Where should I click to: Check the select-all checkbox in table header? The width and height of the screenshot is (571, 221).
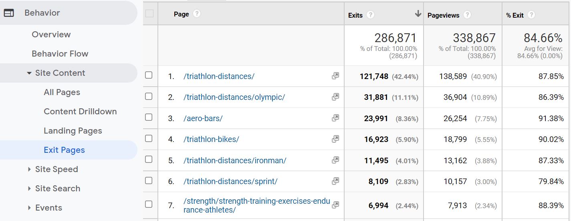click(149, 13)
